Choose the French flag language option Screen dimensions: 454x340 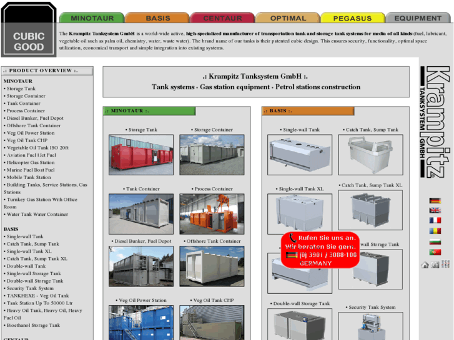[x=435, y=220]
